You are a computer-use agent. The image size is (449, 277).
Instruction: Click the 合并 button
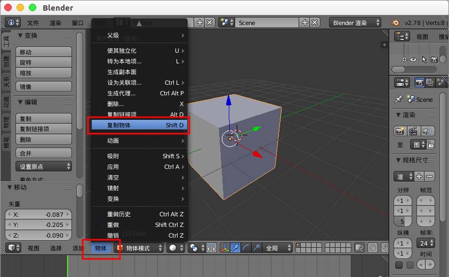point(44,153)
